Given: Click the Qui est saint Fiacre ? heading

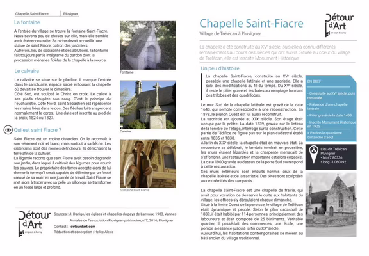Looking at the screenshot, I should (37, 130).
